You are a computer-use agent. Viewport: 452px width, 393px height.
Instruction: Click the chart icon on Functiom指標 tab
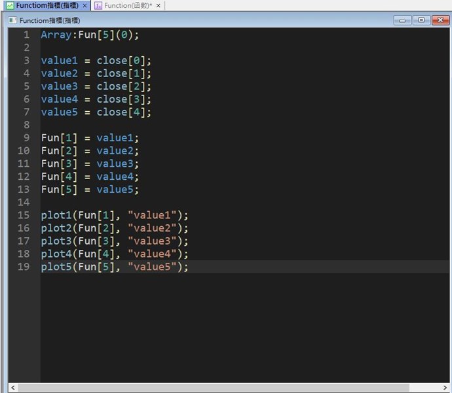10,5
